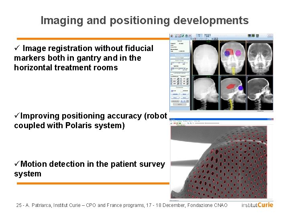
Task: Toggle the unchecked box in the Correction panel
Action: click(x=181, y=91)
